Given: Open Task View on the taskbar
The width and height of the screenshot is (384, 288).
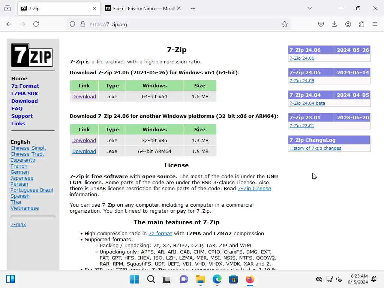Looking at the screenshot, I should (166, 279).
